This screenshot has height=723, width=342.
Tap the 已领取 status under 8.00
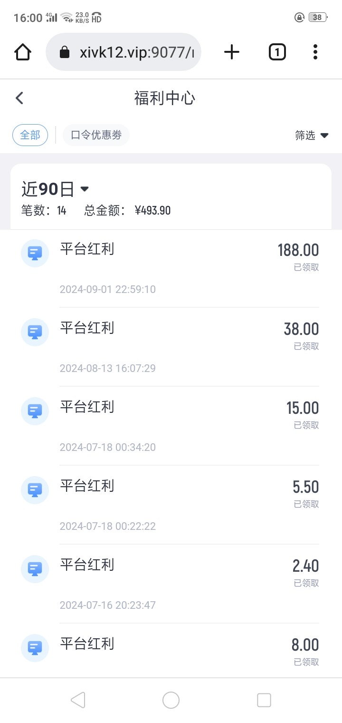(x=306, y=662)
